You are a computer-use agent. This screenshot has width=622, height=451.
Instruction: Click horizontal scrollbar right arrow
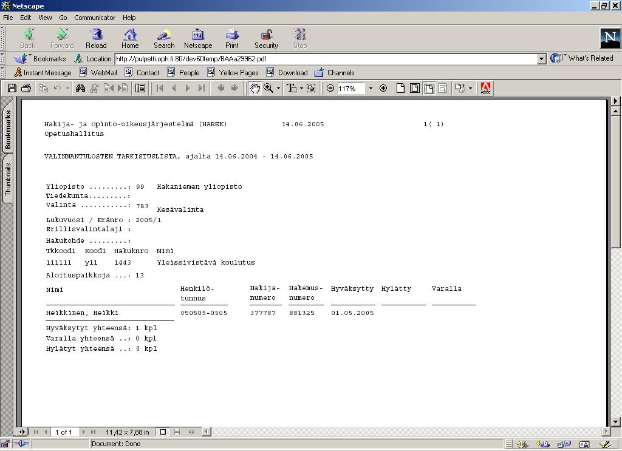coord(606,432)
